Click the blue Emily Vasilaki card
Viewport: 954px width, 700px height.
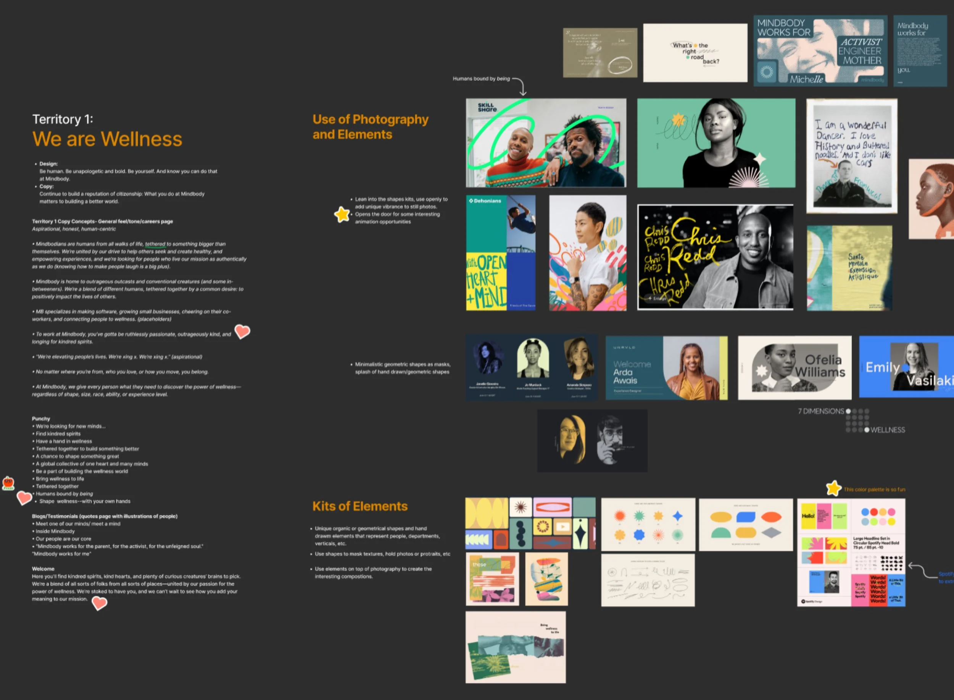pos(906,367)
